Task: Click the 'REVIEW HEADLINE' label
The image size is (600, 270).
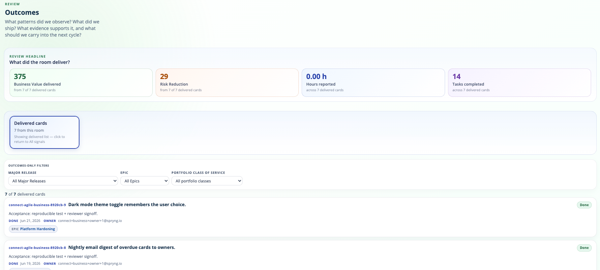Action: pyautogui.click(x=28, y=56)
